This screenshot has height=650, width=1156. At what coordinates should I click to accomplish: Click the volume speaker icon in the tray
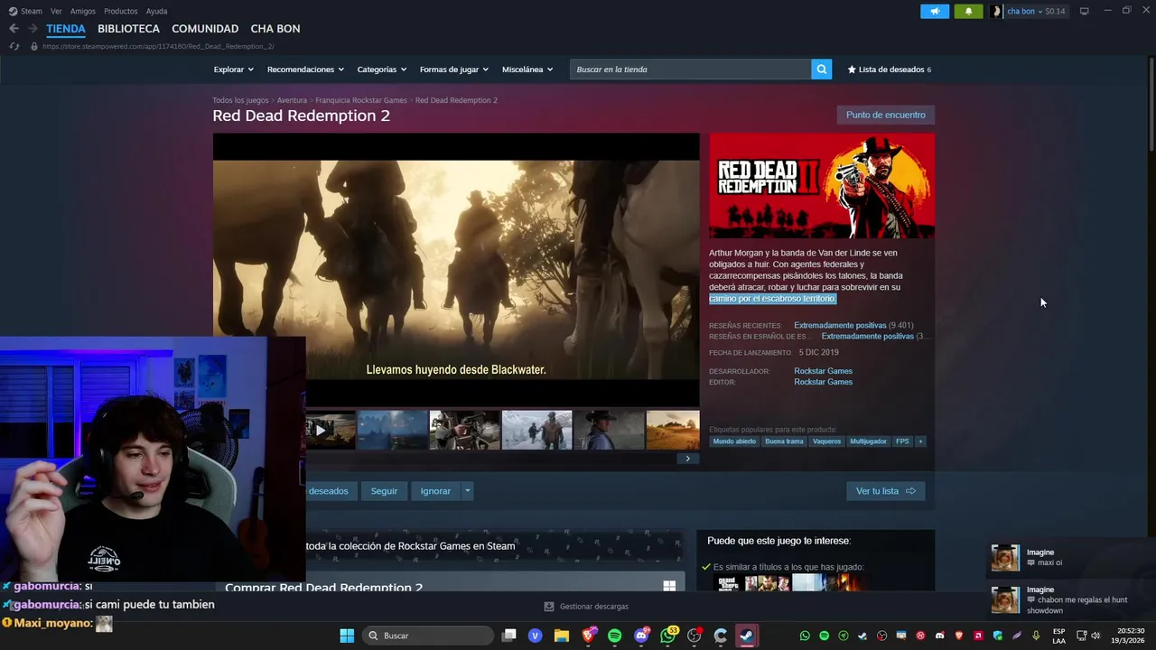coord(1095,636)
